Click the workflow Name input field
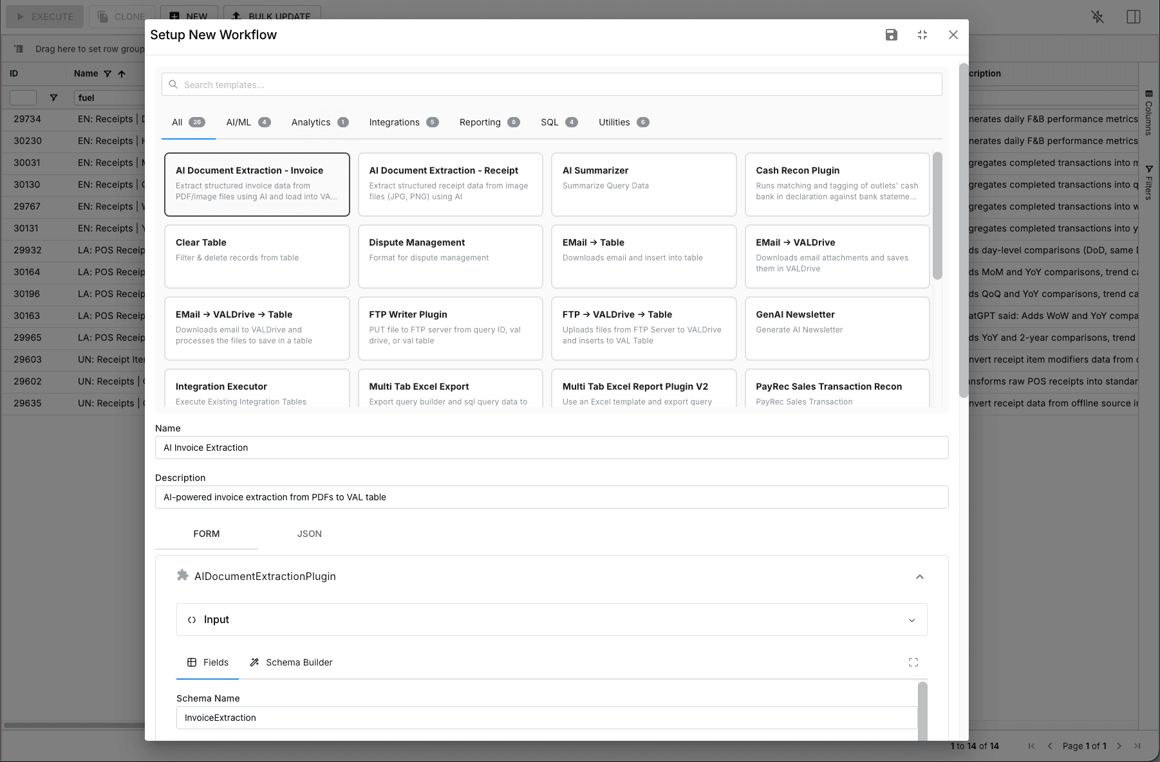 [552, 448]
